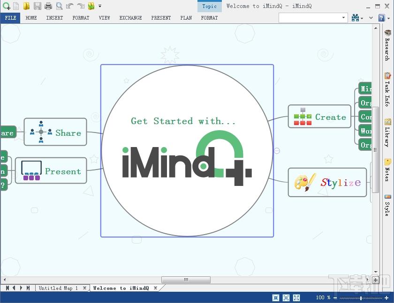Switch to Untitled Map 1 tab
Viewport: 394px width, 303px height.
(x=58, y=288)
